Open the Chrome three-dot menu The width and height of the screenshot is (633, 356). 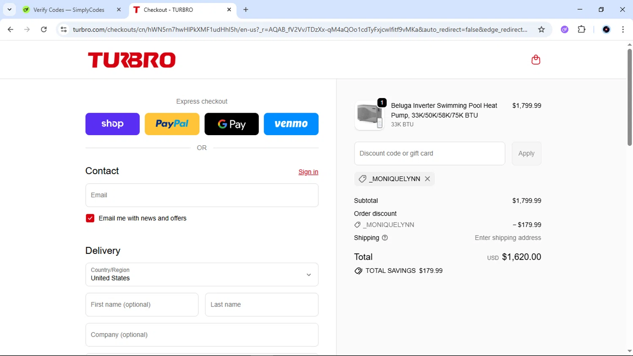tap(623, 30)
